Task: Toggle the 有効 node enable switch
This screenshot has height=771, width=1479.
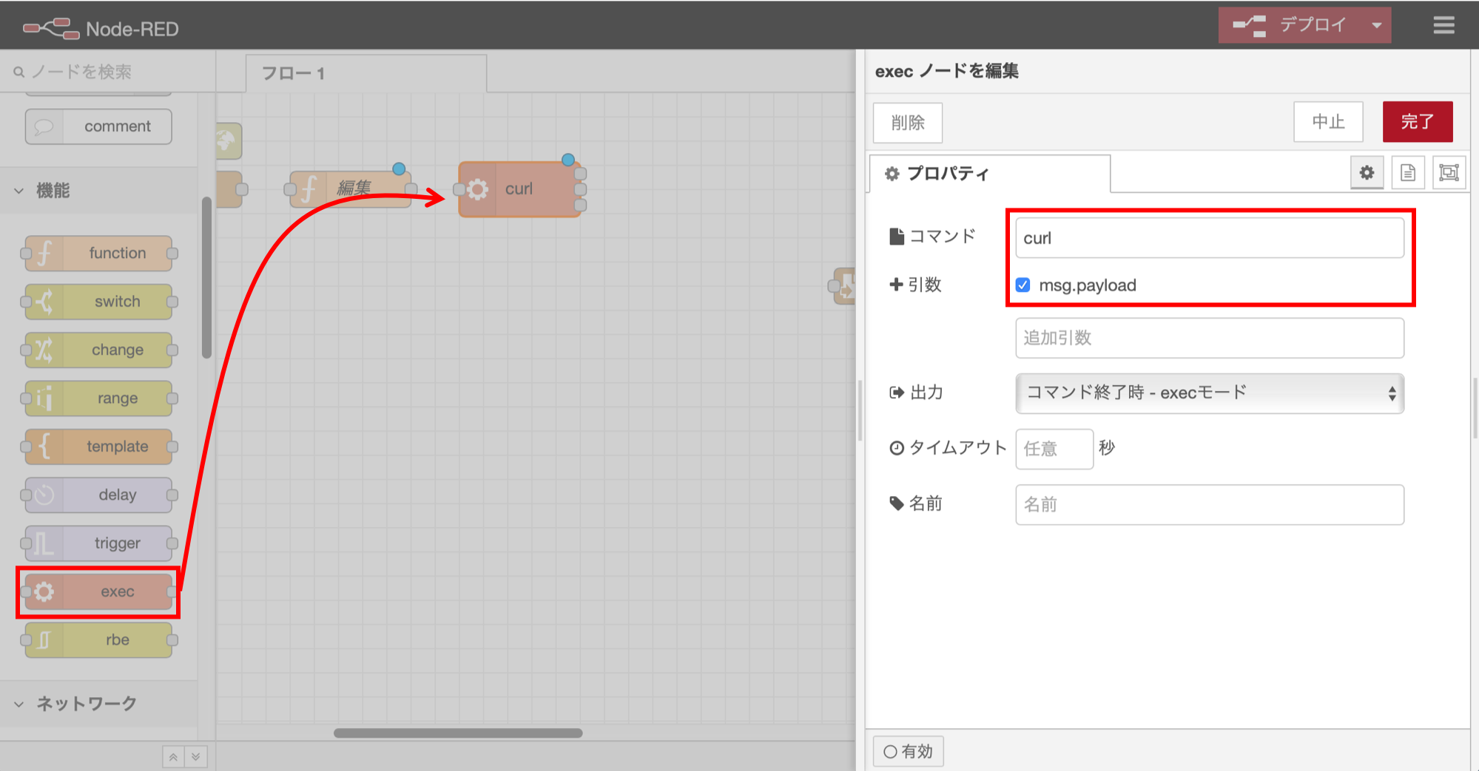Action: (908, 751)
